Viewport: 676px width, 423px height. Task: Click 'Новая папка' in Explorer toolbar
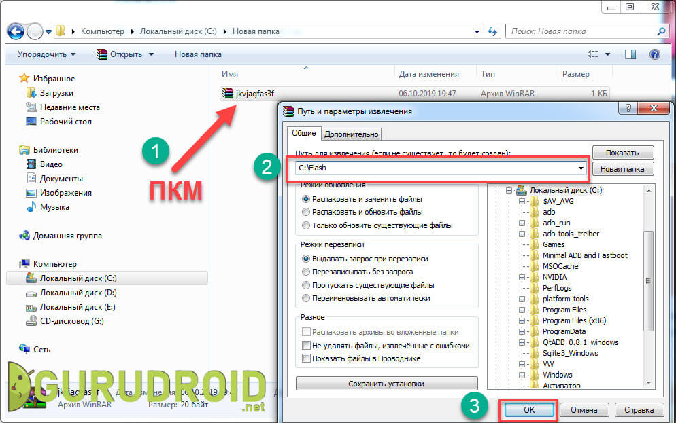198,54
